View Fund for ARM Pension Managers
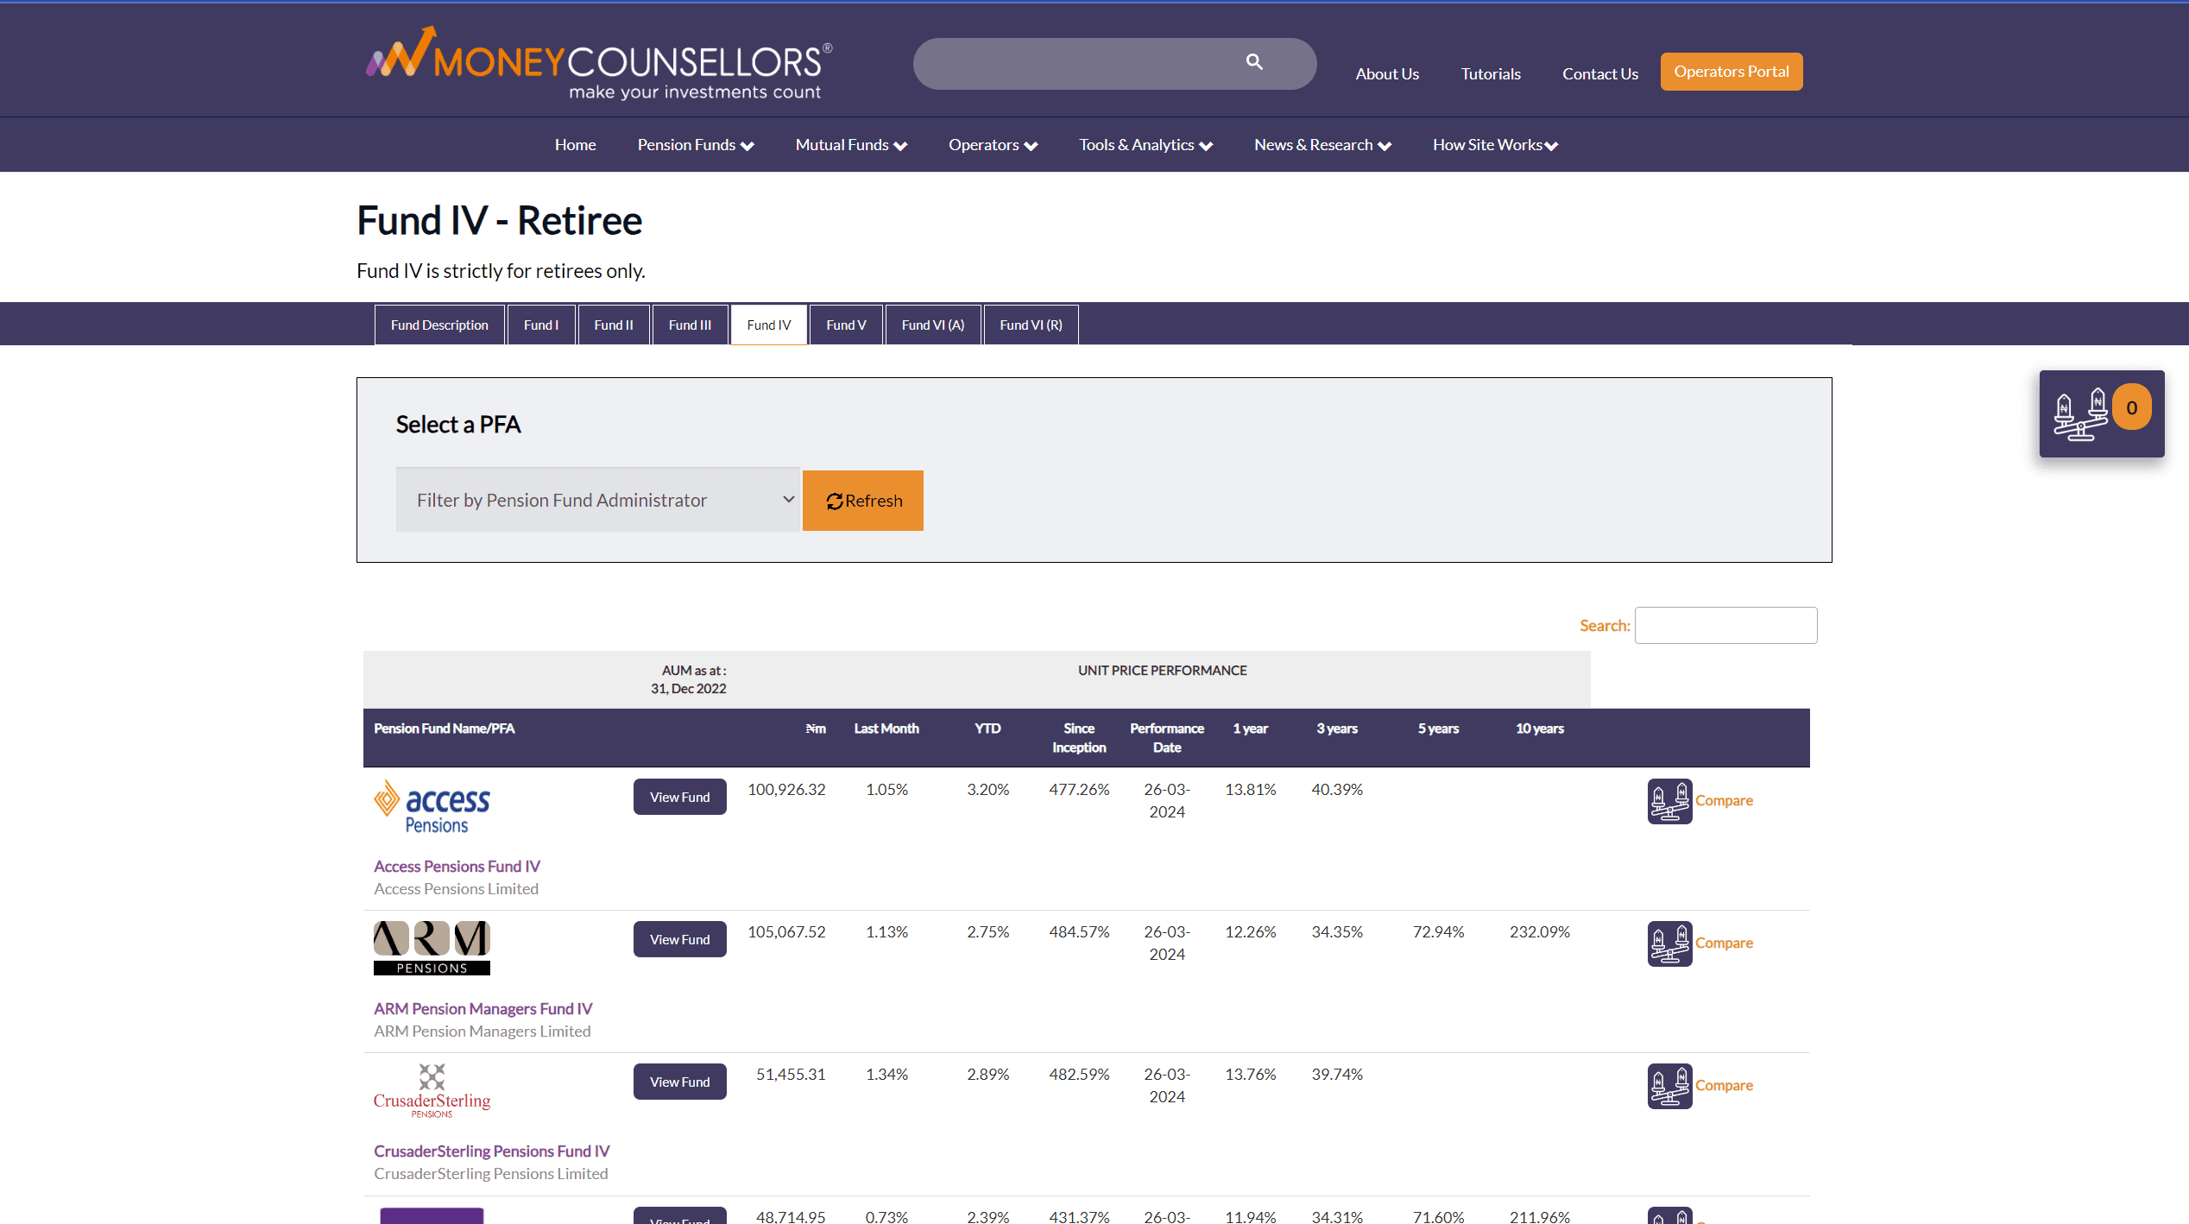Image resolution: width=2189 pixels, height=1224 pixels. (x=680, y=939)
